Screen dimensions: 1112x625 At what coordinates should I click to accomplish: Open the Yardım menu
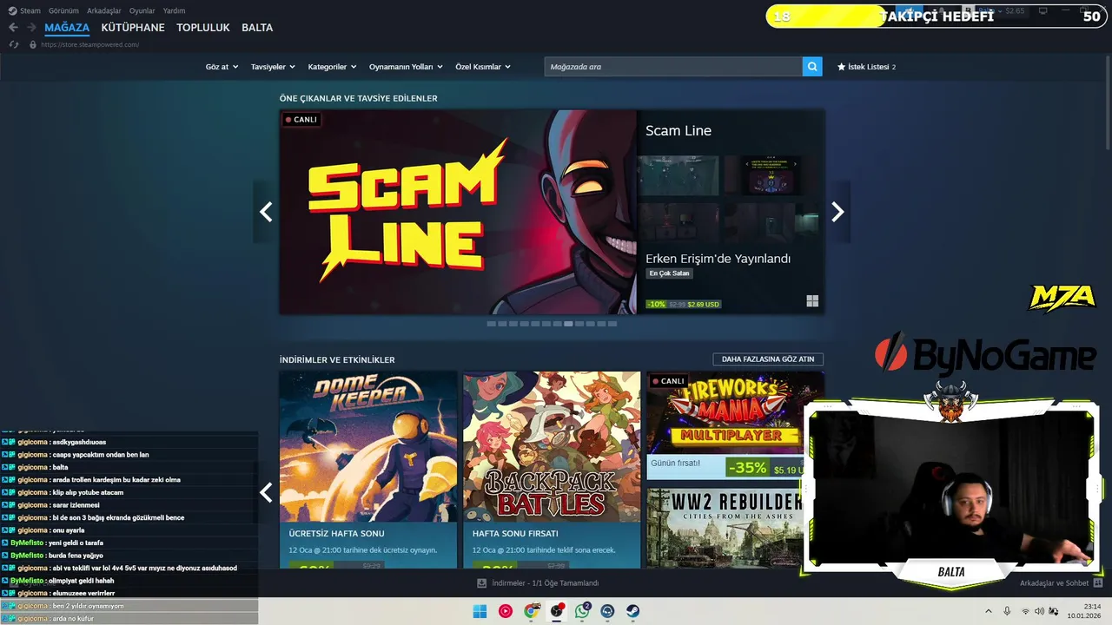[x=174, y=10]
